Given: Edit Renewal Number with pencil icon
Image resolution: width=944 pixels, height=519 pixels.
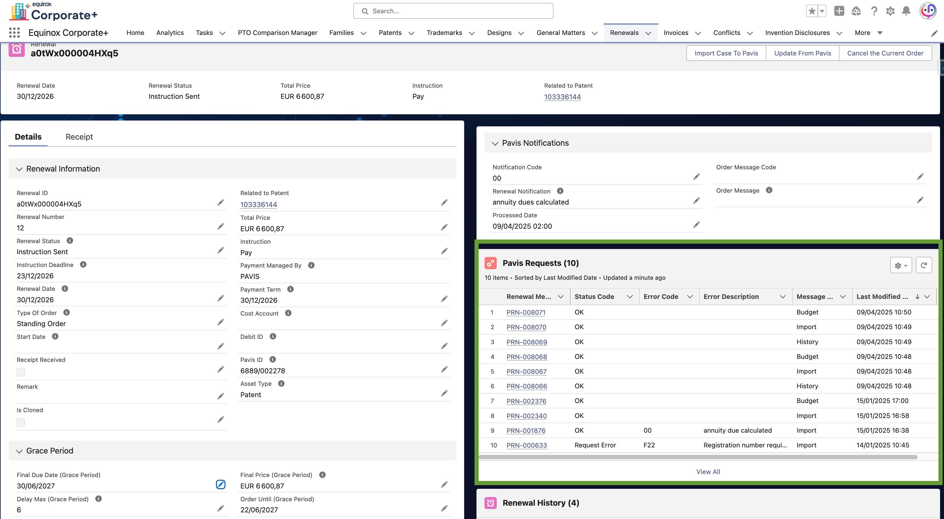Looking at the screenshot, I should pos(220,226).
